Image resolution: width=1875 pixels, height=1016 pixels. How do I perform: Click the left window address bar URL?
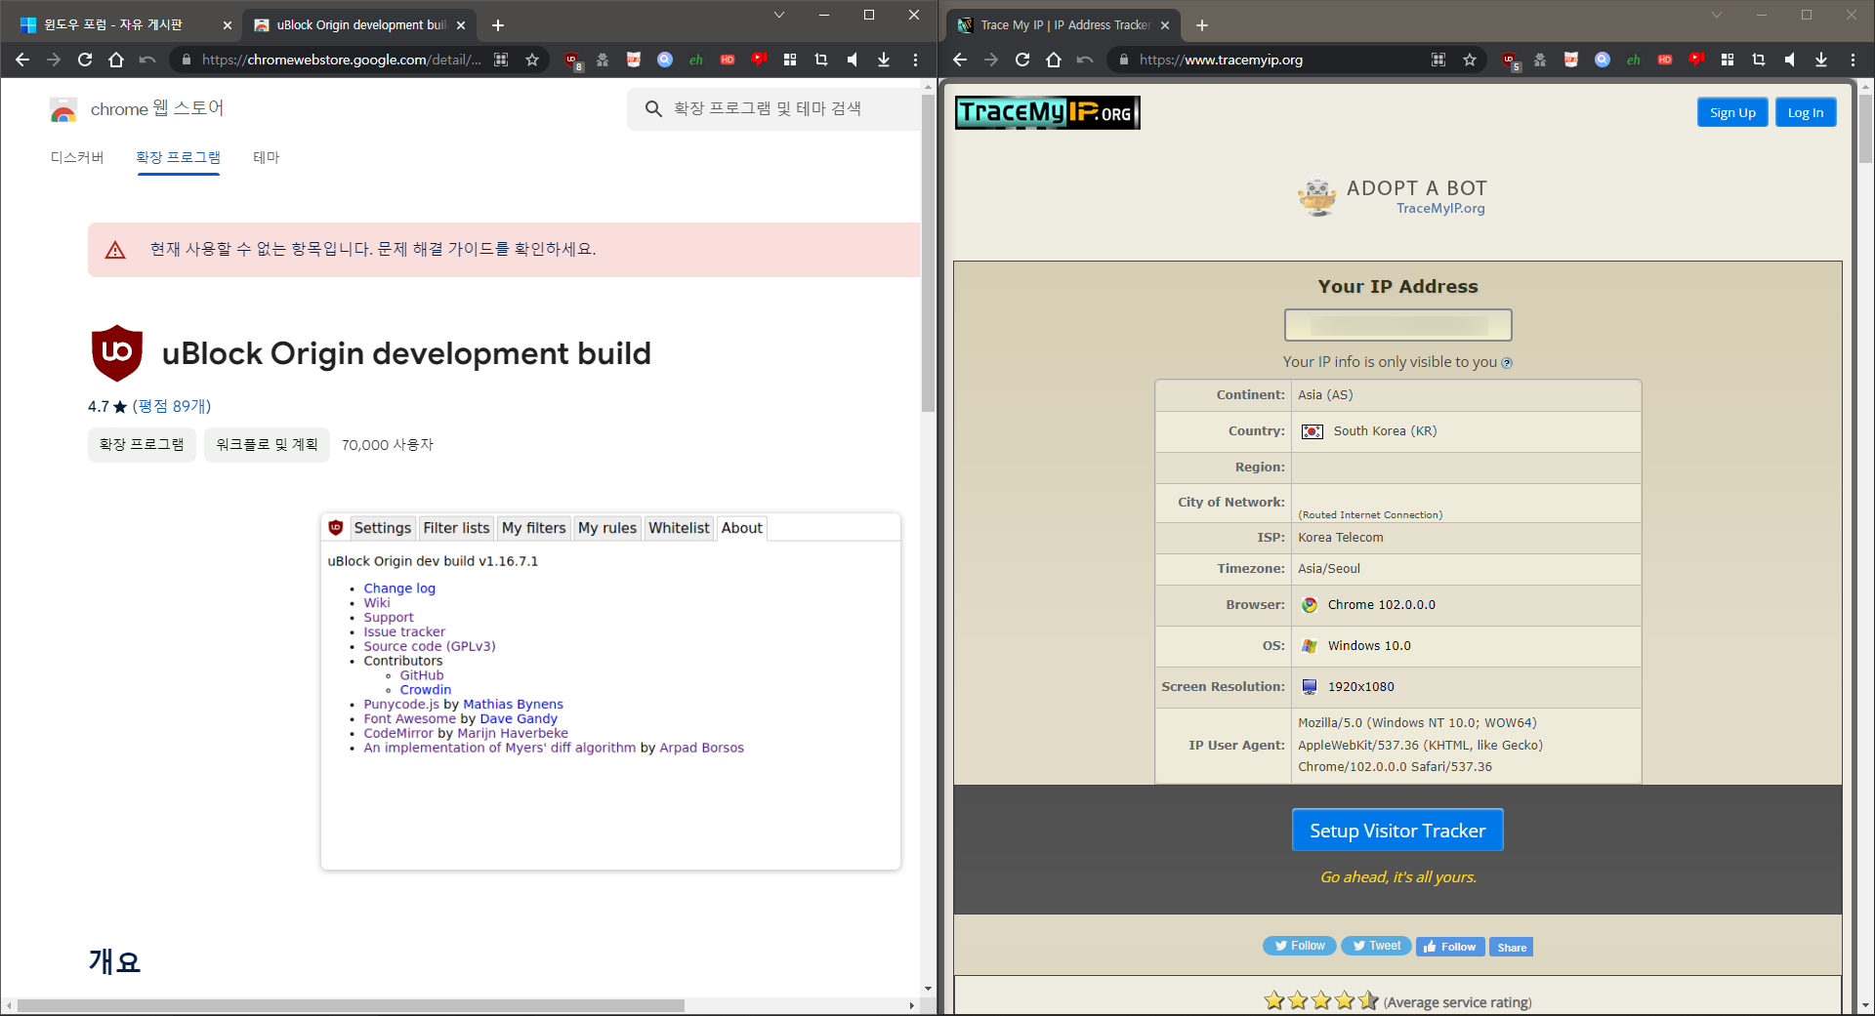tap(342, 60)
